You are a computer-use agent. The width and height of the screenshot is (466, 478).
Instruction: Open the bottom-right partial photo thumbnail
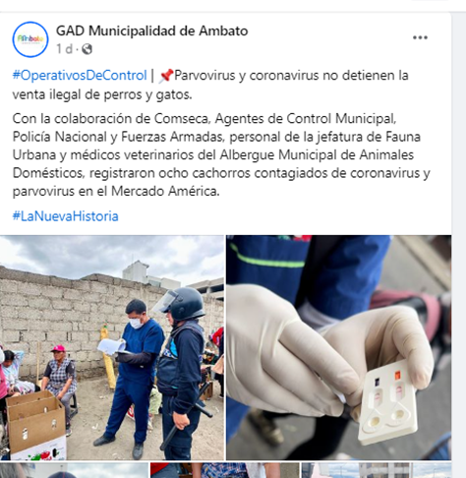pyautogui.click(x=377, y=470)
